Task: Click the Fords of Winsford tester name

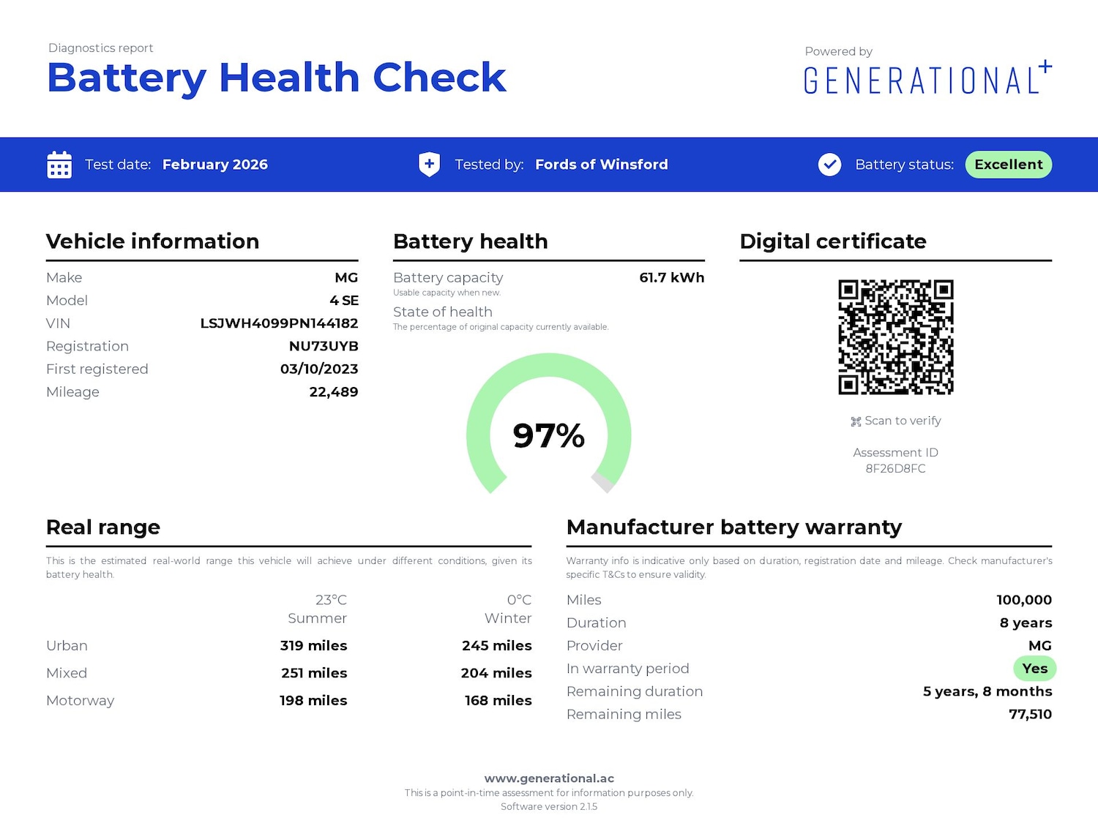Action: pos(601,165)
